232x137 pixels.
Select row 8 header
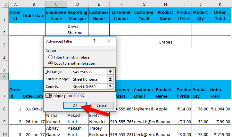tap(4, 106)
